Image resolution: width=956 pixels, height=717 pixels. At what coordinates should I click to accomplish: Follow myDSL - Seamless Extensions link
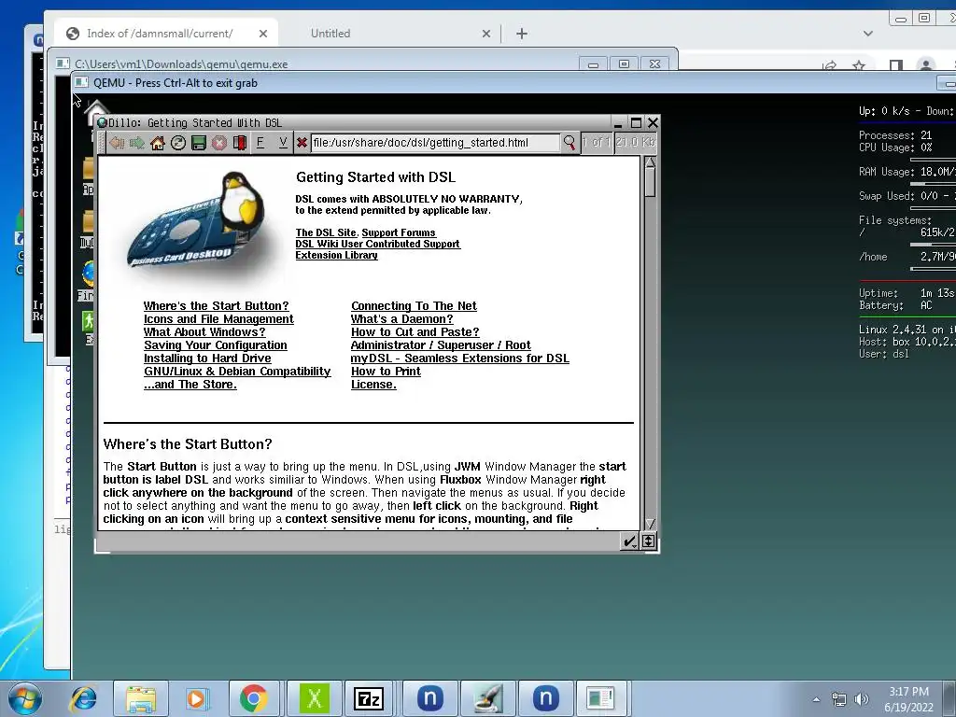[460, 358]
